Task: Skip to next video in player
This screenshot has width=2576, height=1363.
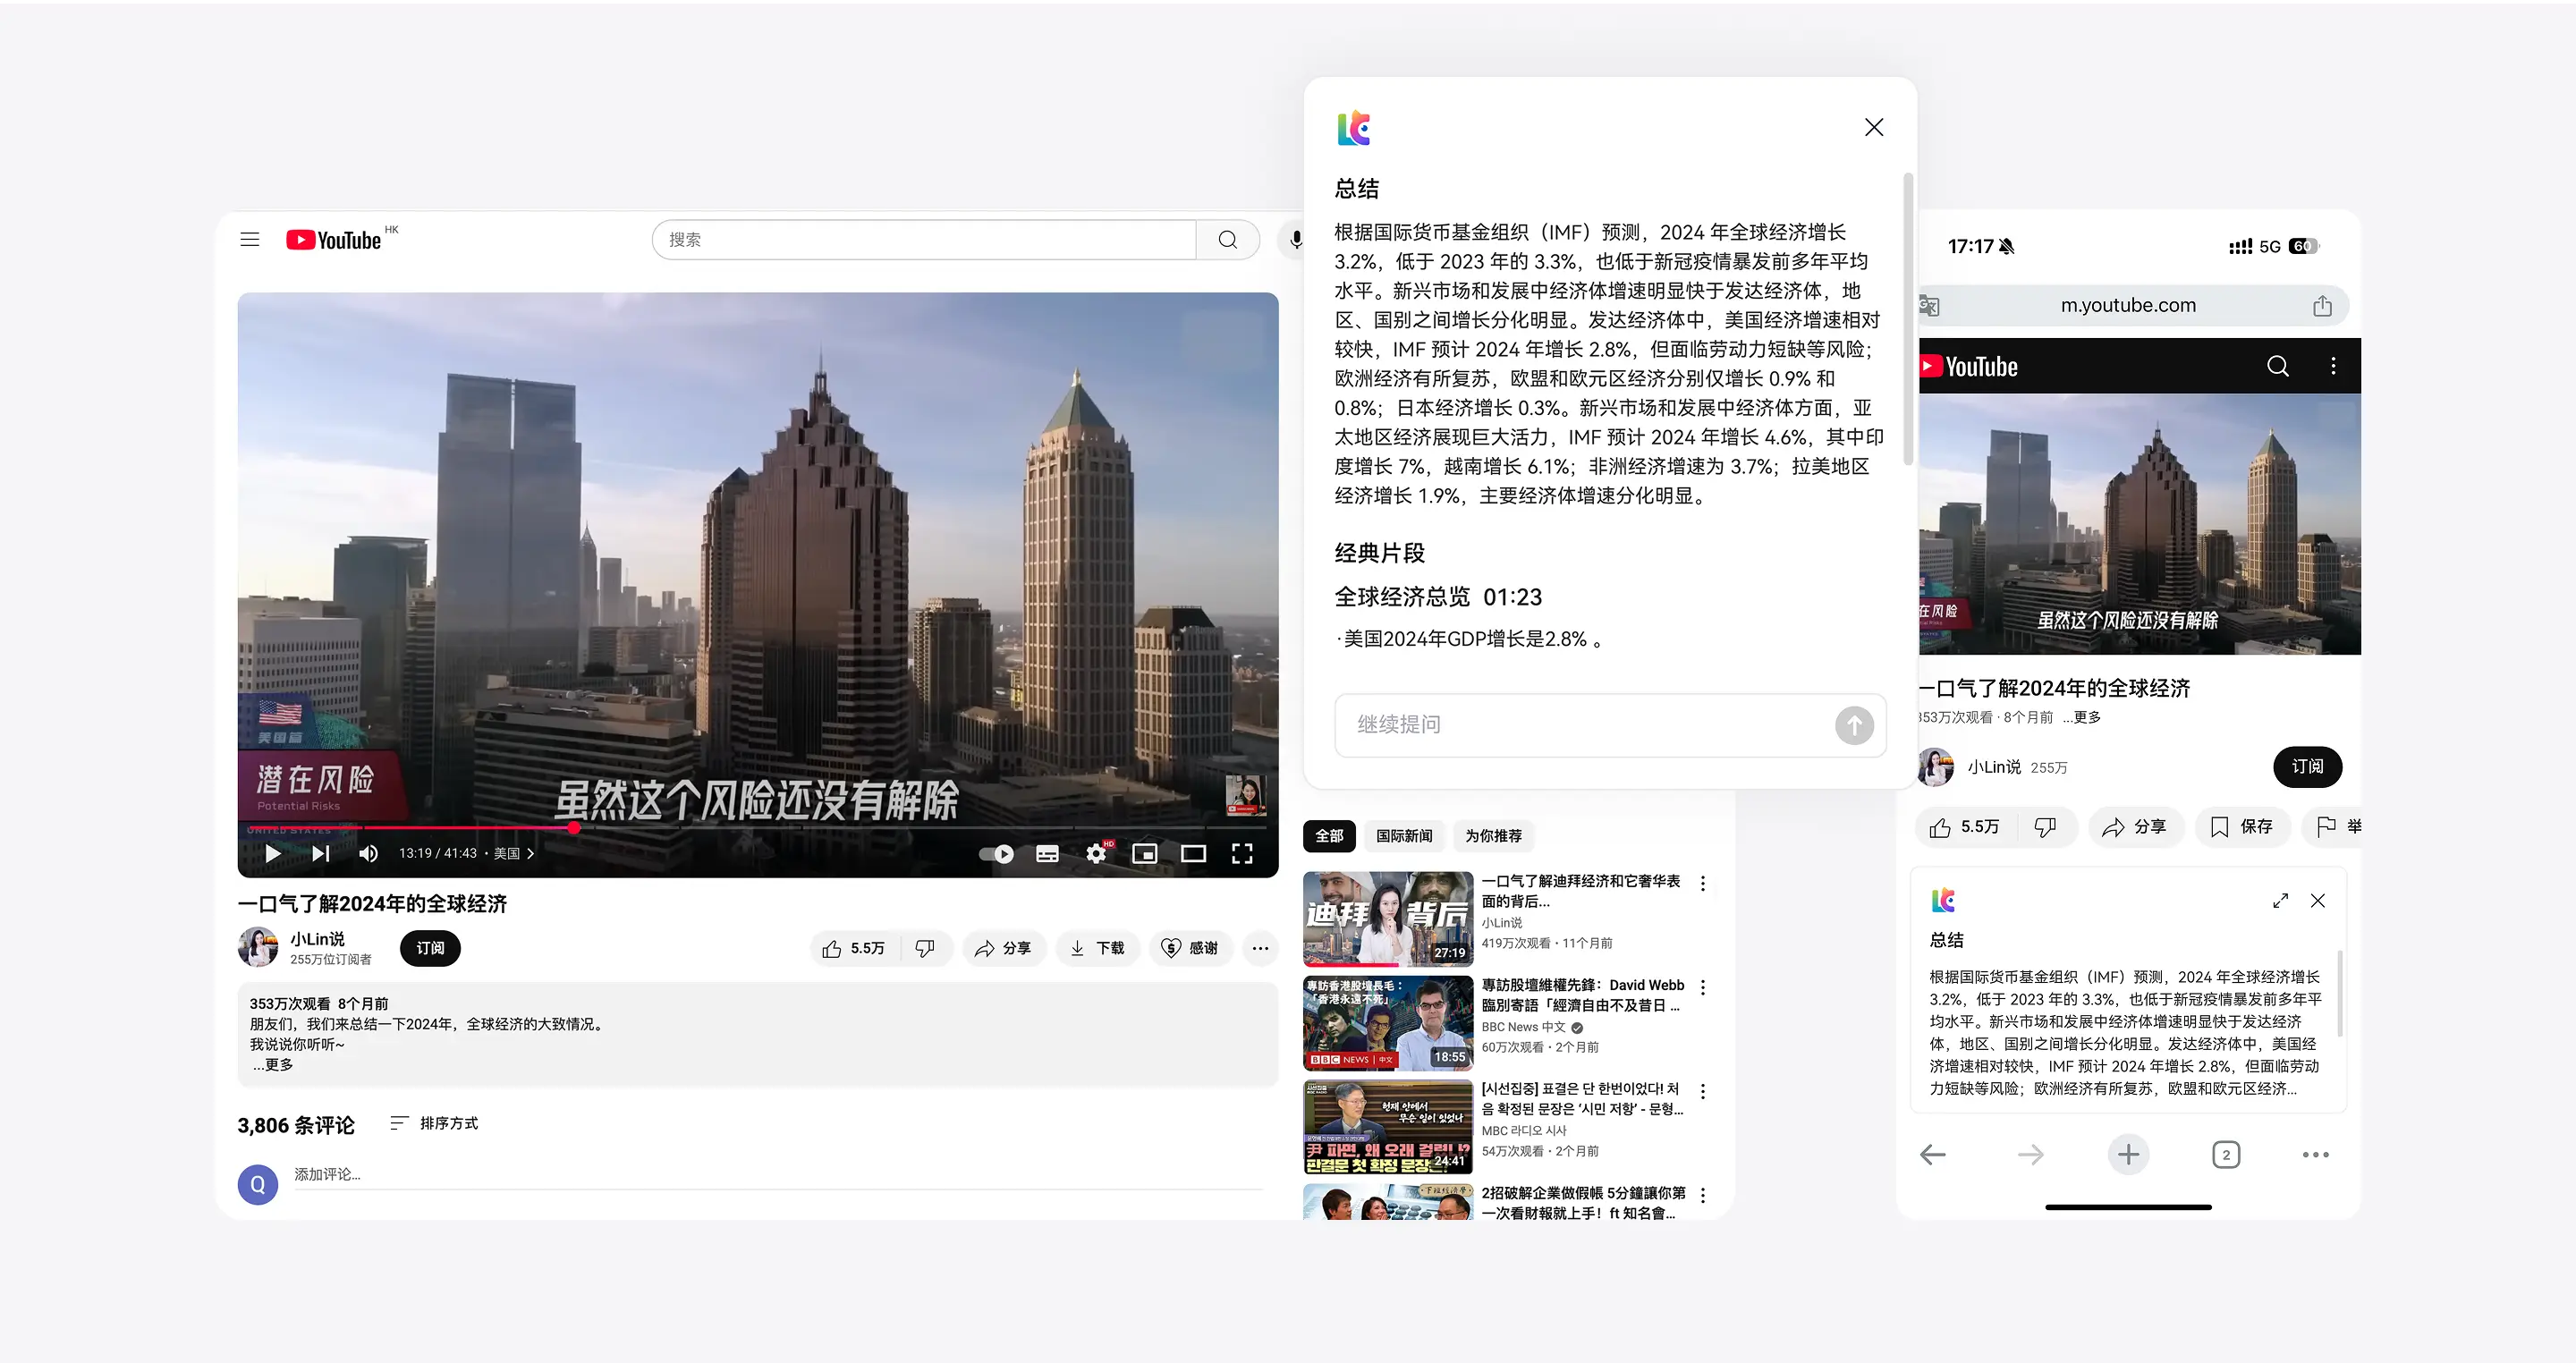Action: [x=320, y=853]
